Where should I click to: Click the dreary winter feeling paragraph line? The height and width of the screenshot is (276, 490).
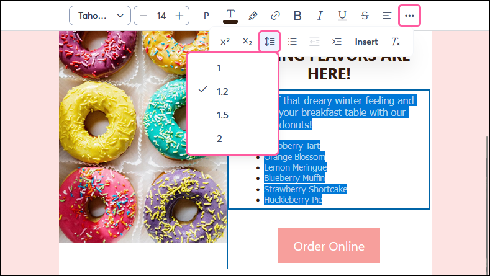click(347, 100)
